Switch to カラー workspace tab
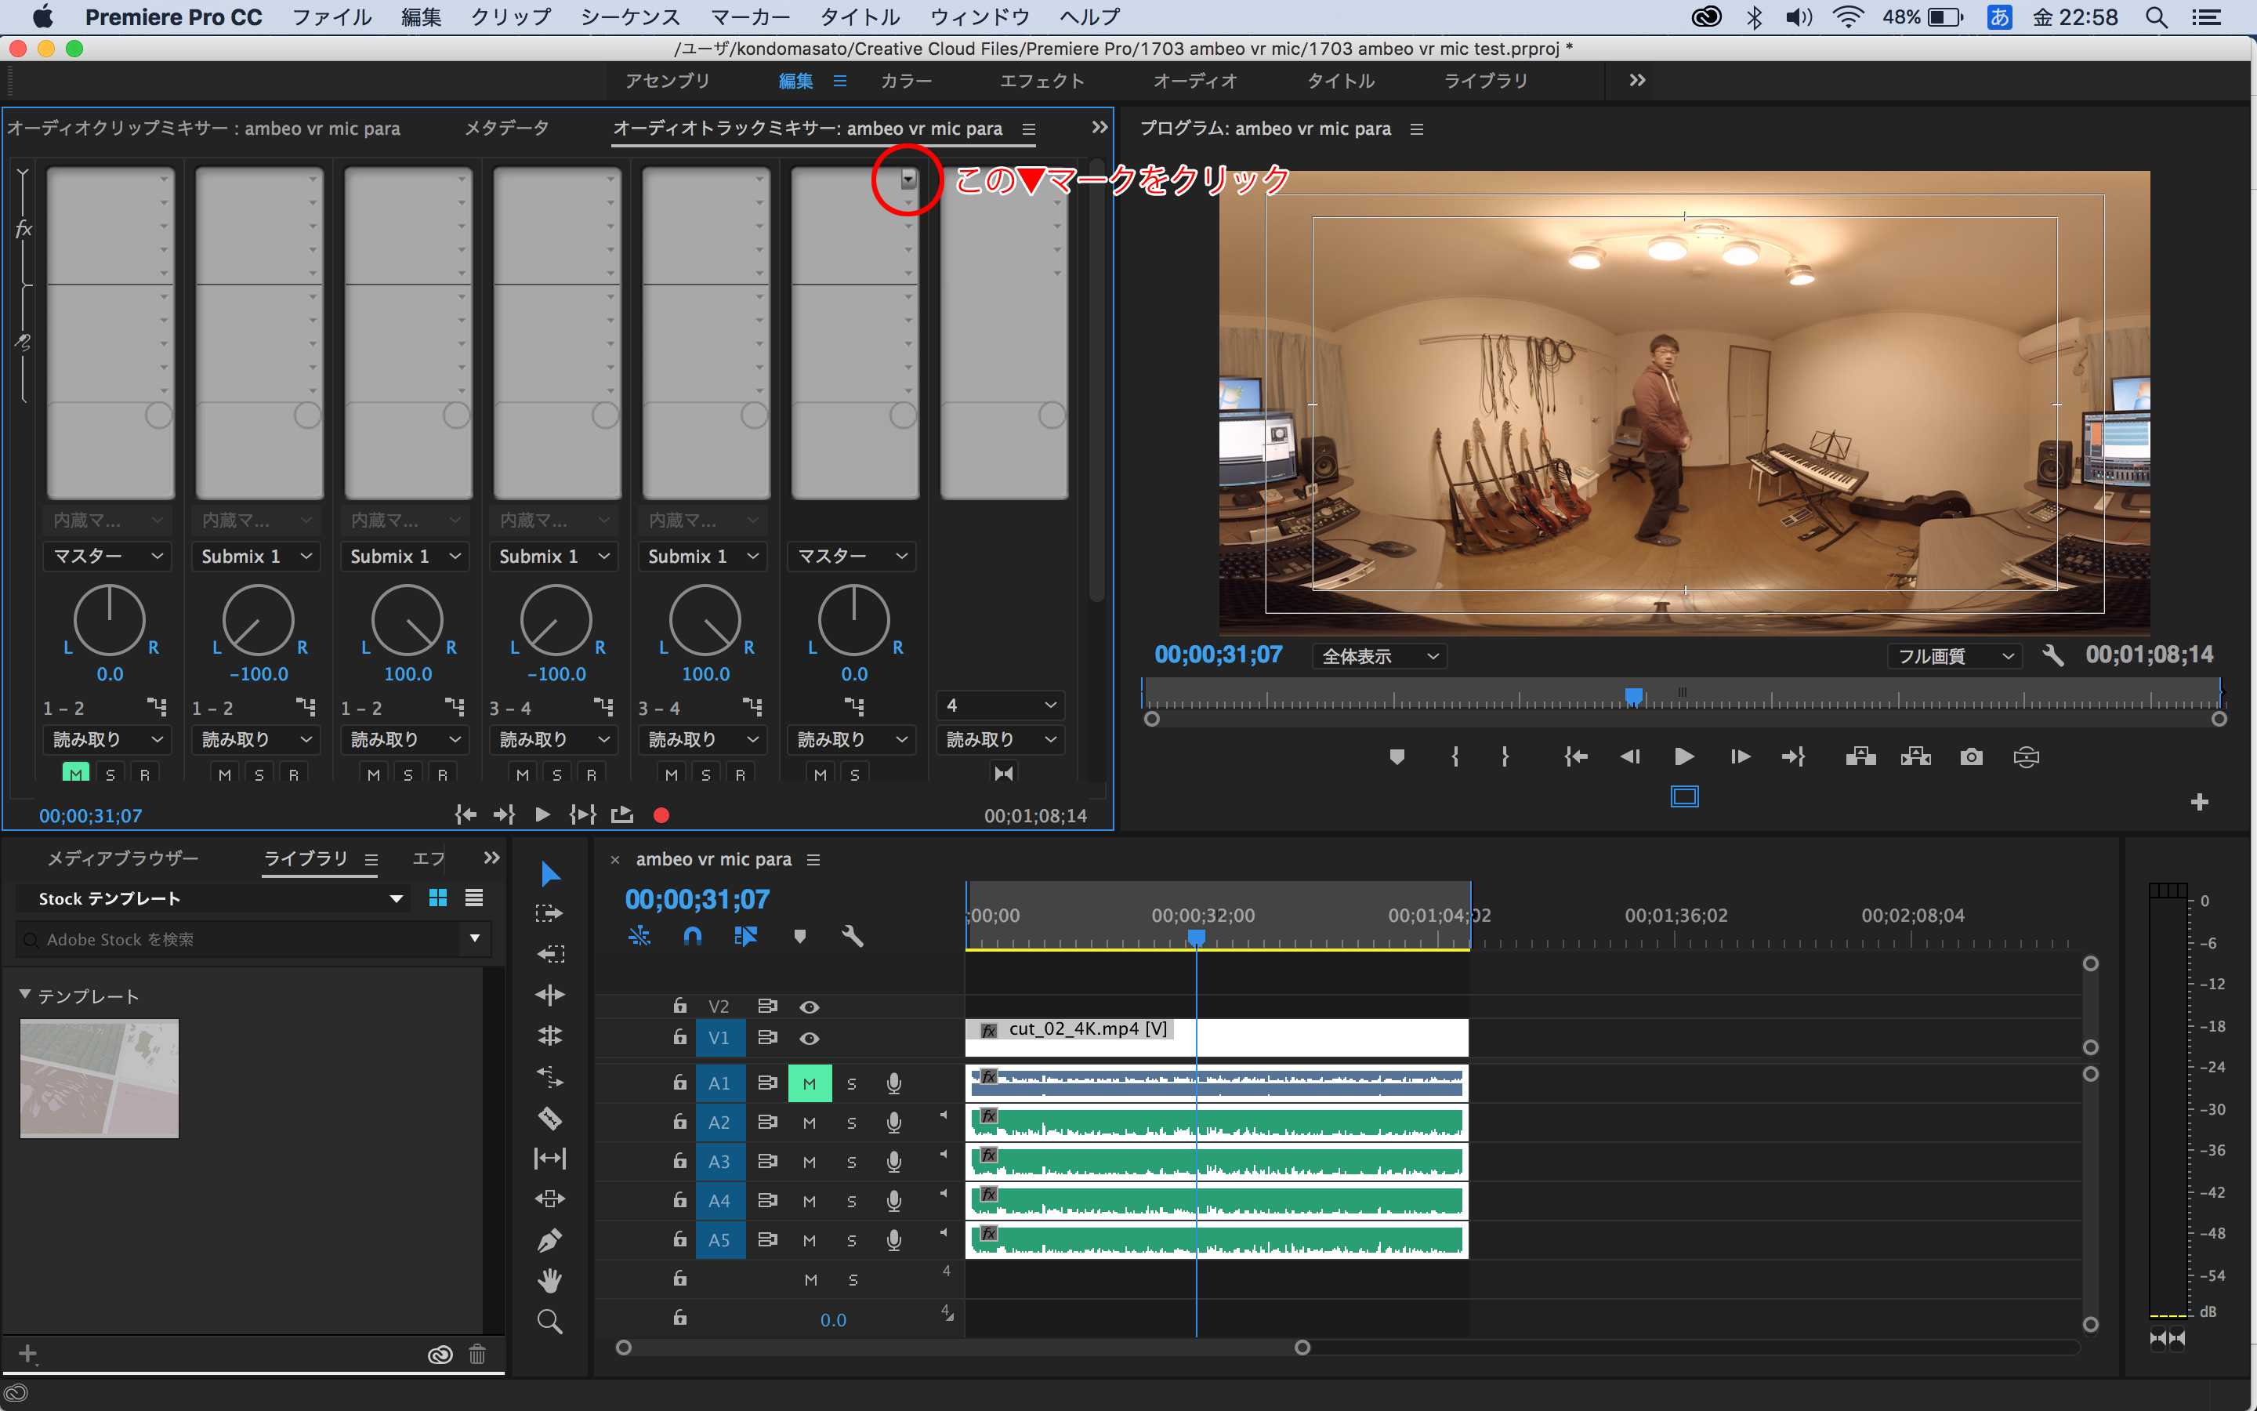Viewport: 2257px width, 1411px height. (907, 82)
